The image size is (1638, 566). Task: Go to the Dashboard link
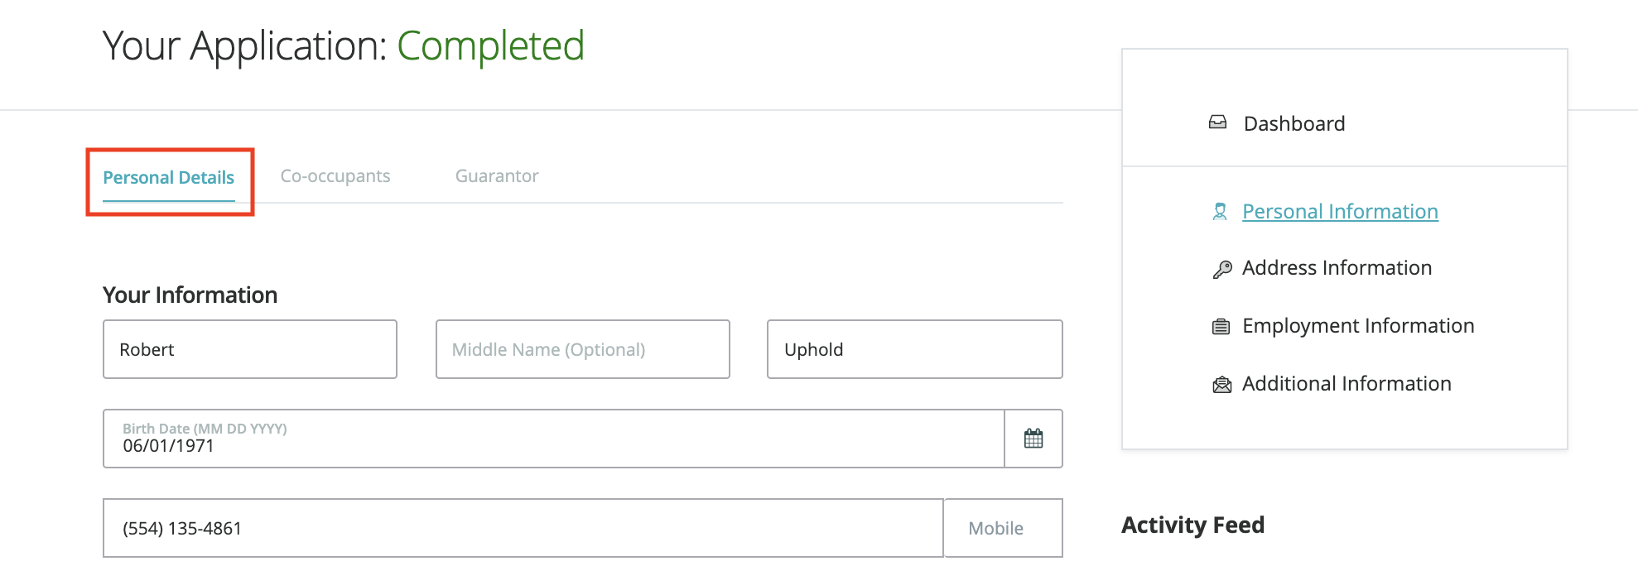pyautogui.click(x=1294, y=124)
